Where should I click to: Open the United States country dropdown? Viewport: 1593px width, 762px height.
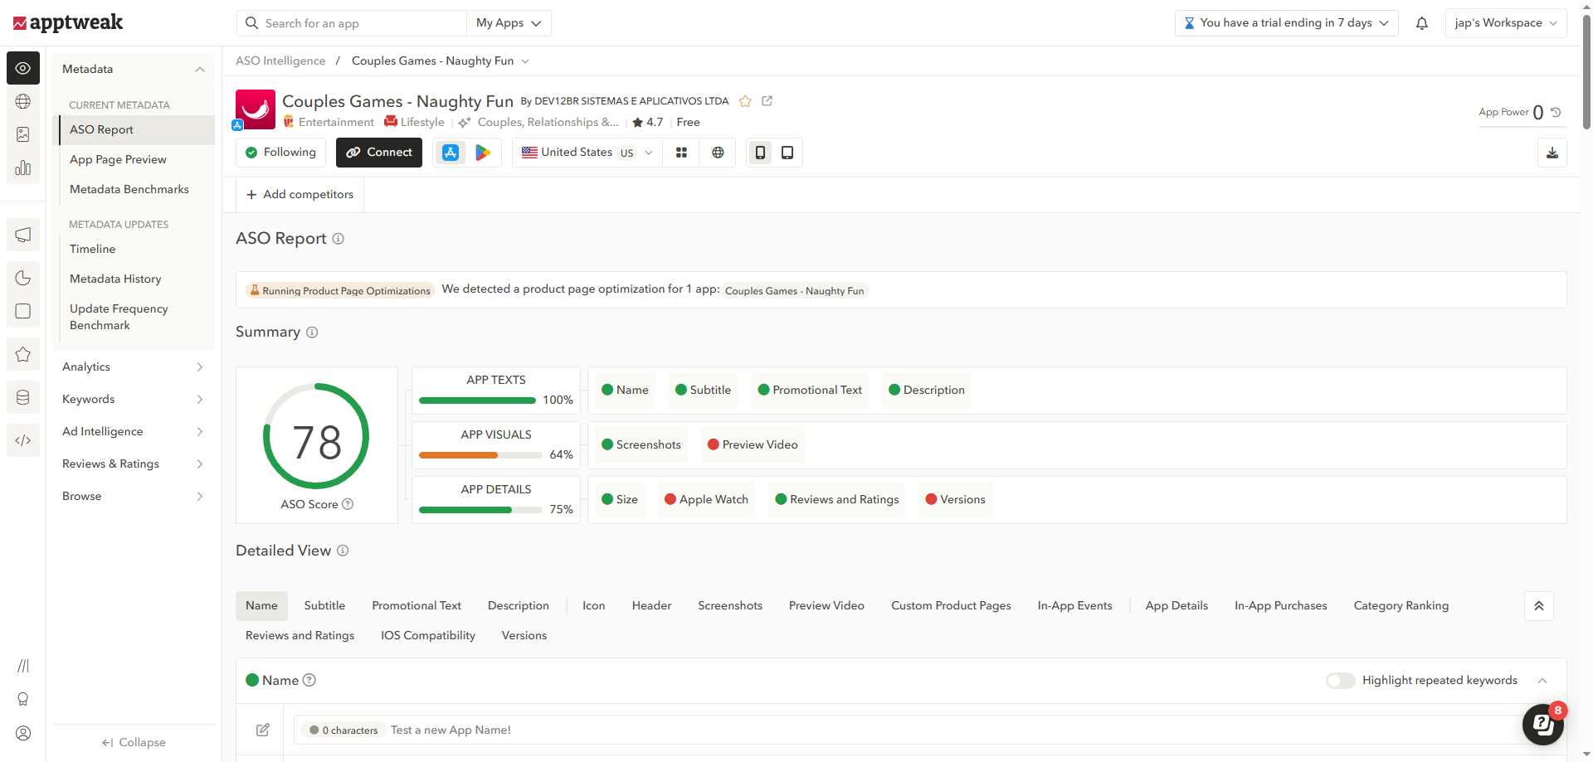tap(587, 153)
